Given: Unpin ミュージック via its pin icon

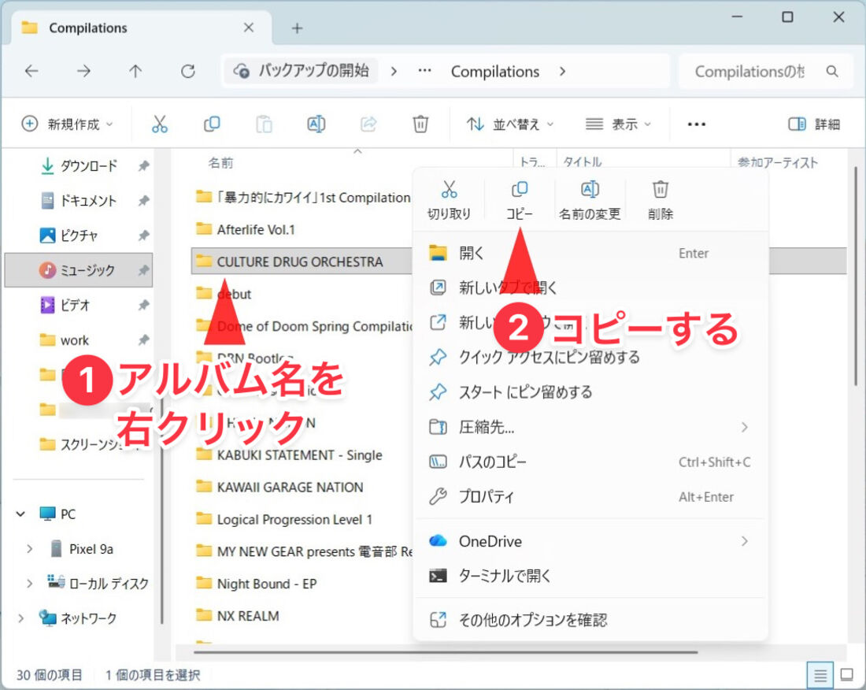Looking at the screenshot, I should (143, 270).
